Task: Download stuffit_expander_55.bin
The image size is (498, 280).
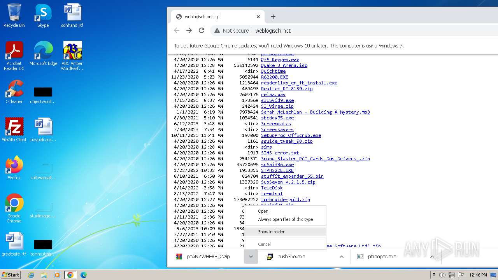Action: 292,176
